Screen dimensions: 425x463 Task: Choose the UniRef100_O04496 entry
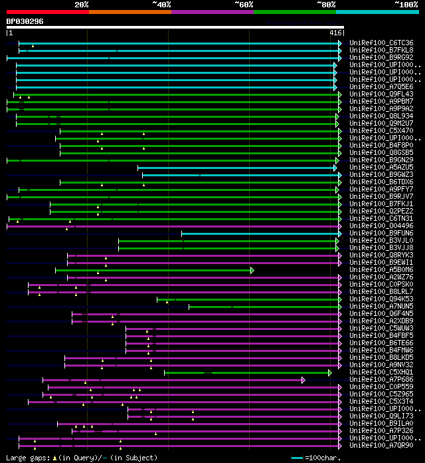381,226
